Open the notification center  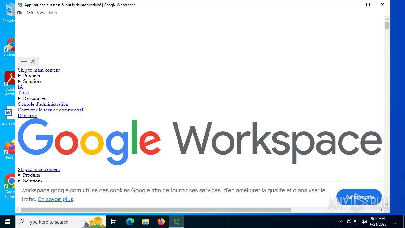[395, 222]
